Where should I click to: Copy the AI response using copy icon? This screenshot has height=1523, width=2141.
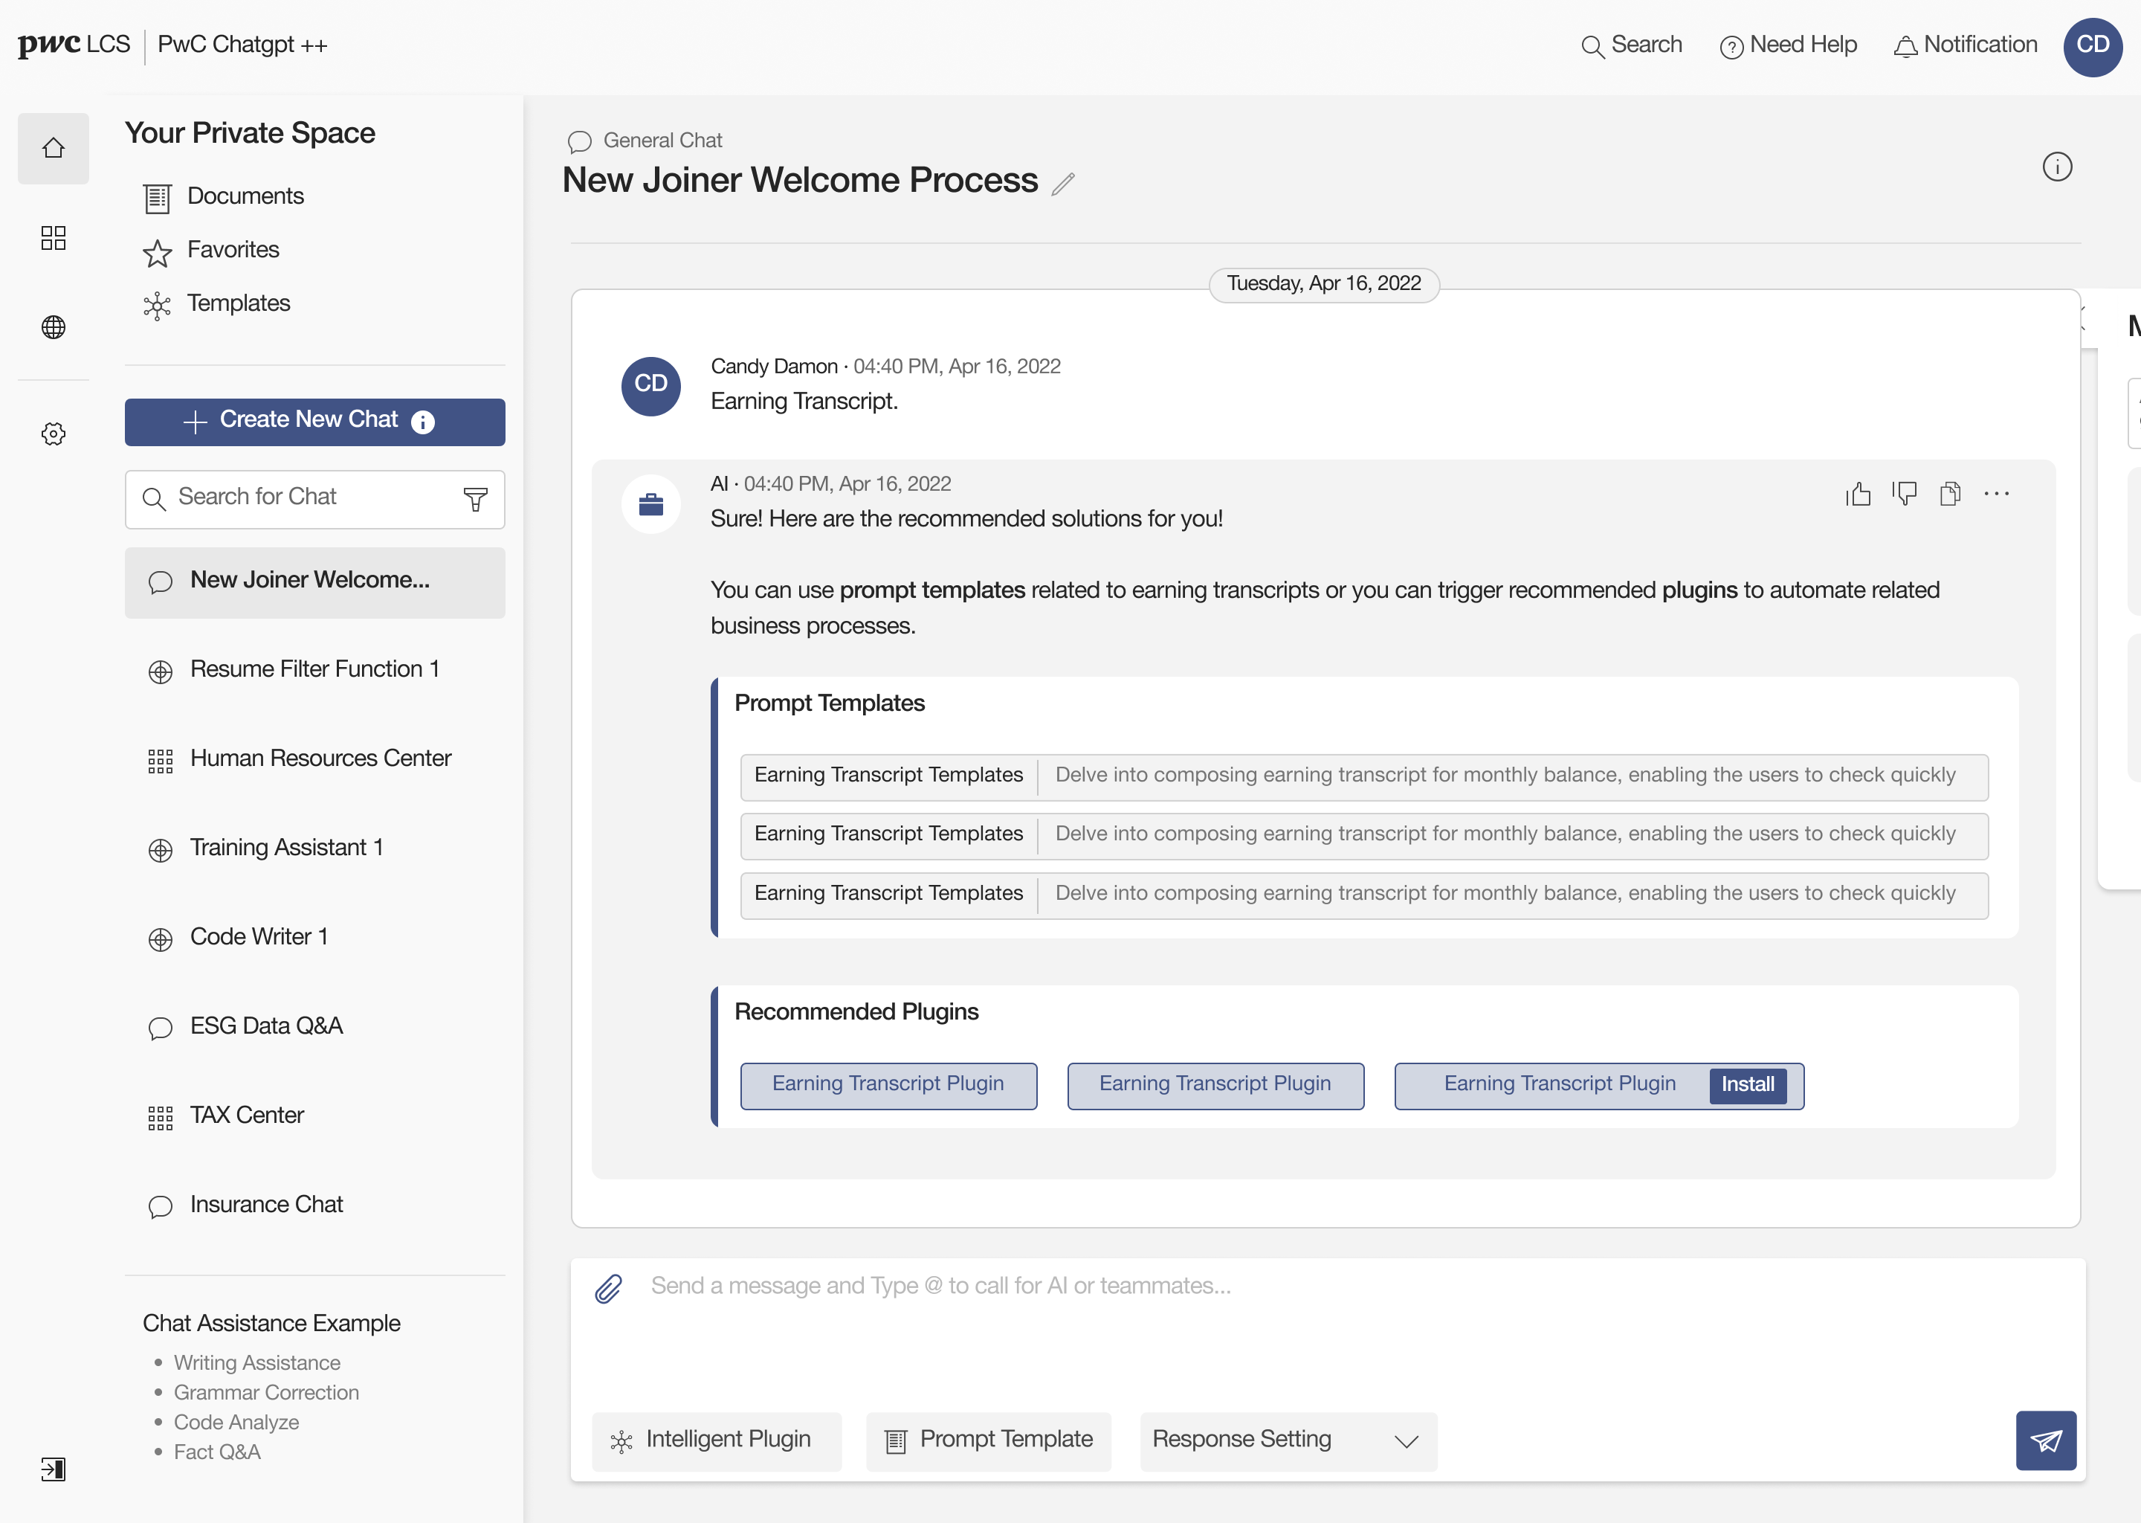click(1950, 495)
